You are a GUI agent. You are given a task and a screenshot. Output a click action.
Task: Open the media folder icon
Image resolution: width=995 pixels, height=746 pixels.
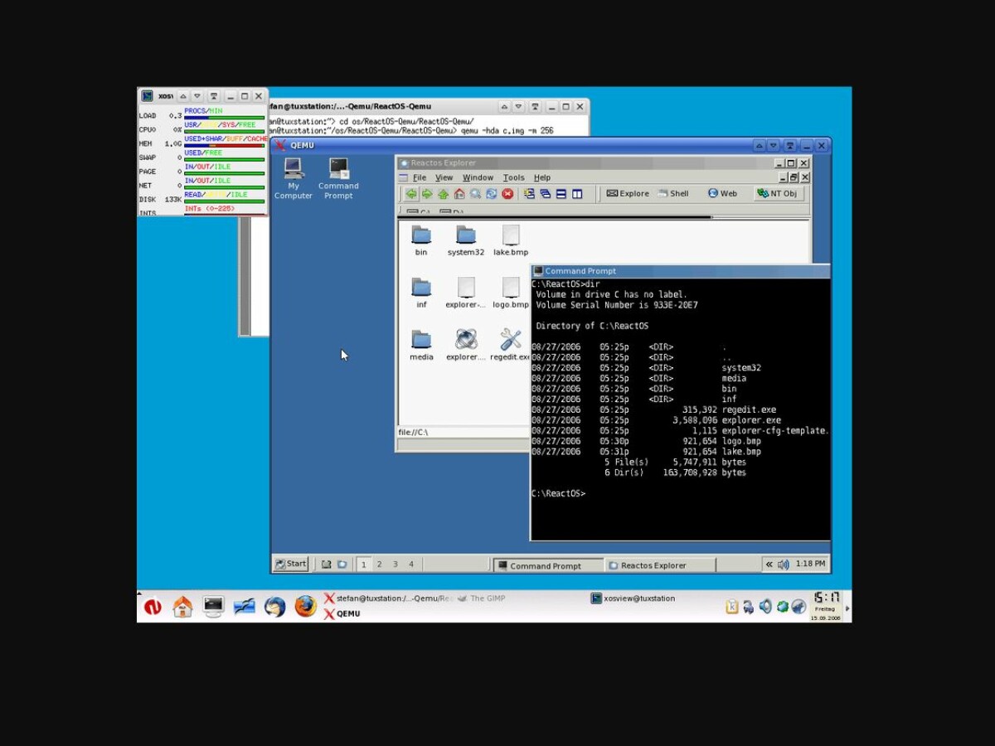tap(421, 340)
